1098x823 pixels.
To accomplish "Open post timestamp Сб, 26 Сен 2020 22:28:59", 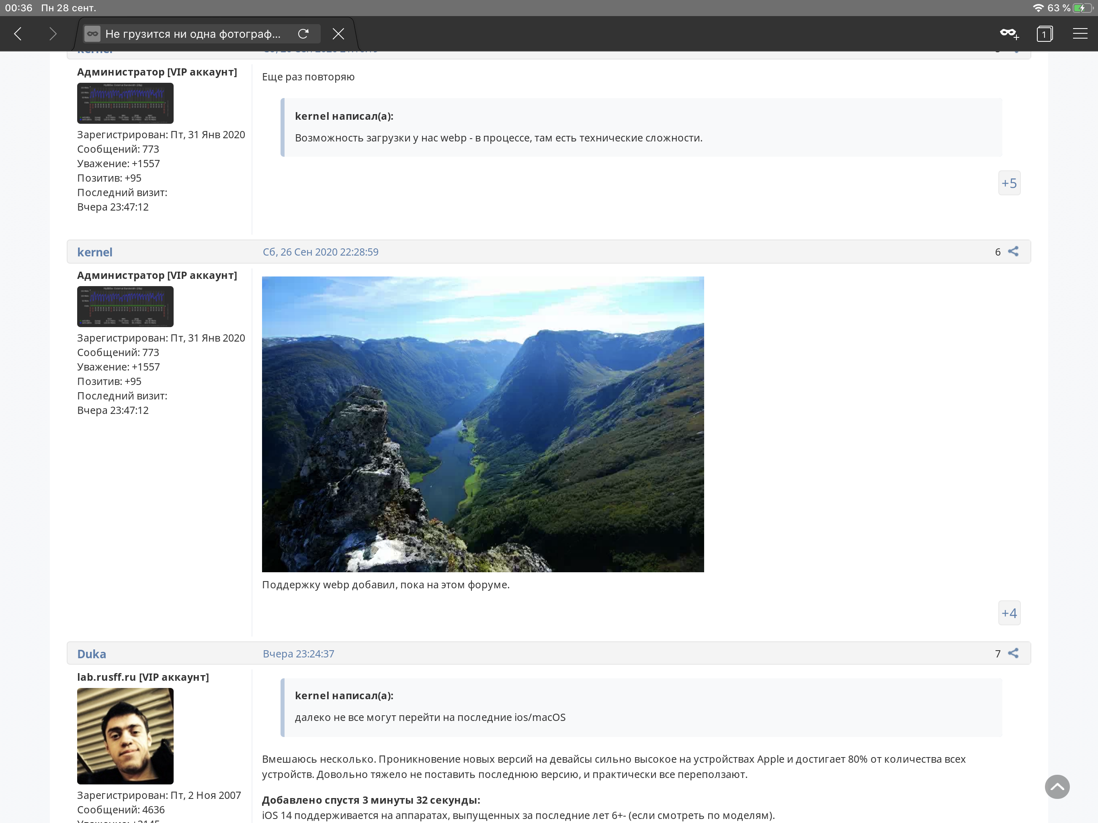I will click(x=320, y=252).
